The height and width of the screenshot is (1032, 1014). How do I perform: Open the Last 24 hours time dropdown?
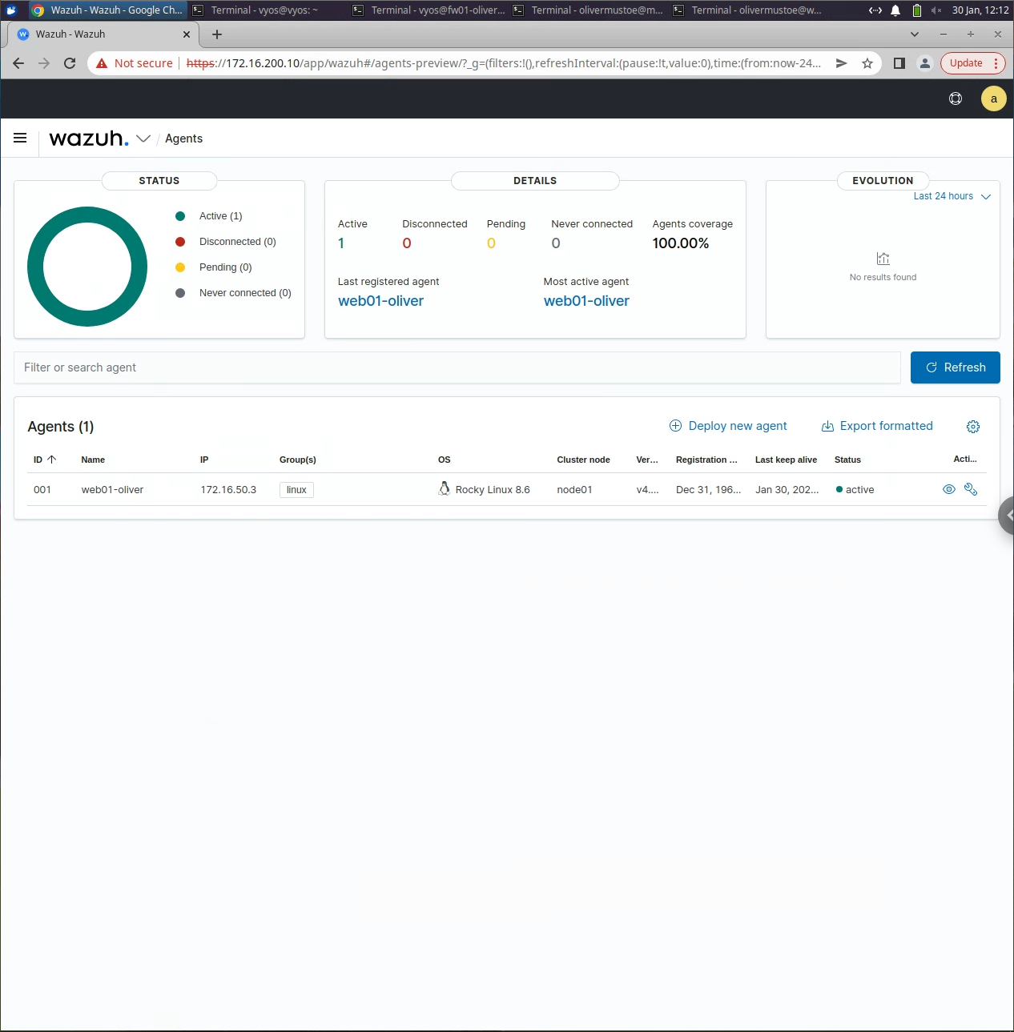click(952, 196)
